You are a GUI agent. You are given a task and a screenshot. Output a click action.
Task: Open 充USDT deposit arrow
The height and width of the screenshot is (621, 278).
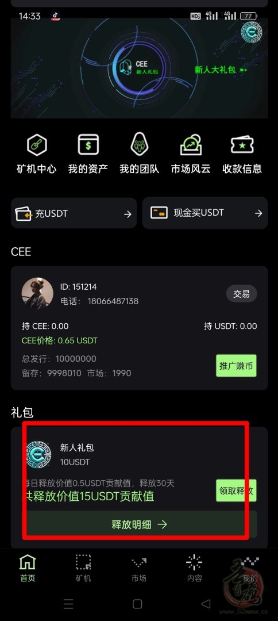pyautogui.click(x=128, y=214)
